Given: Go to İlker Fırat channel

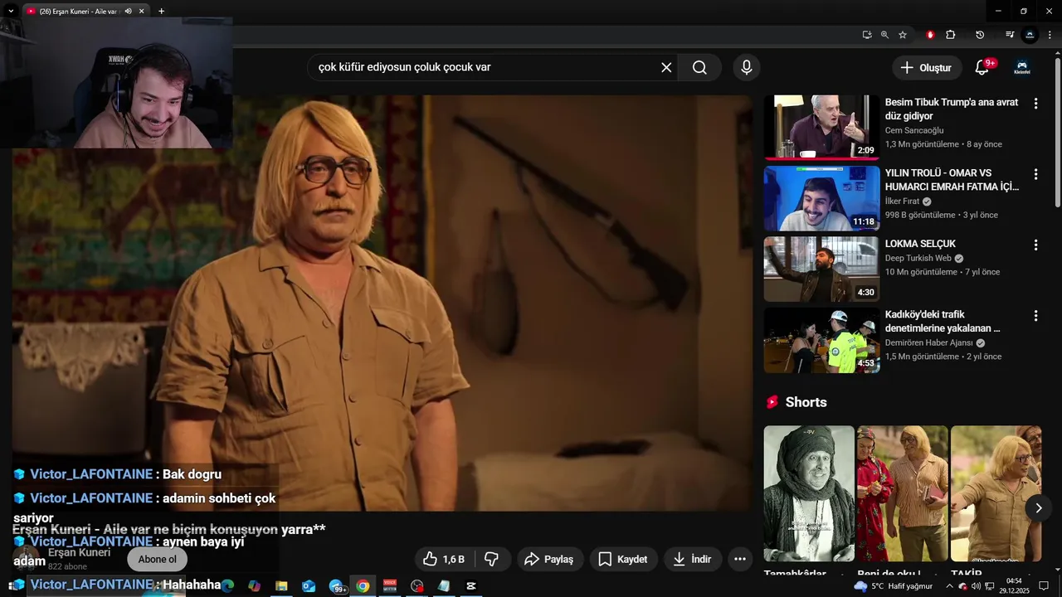Looking at the screenshot, I should point(902,201).
